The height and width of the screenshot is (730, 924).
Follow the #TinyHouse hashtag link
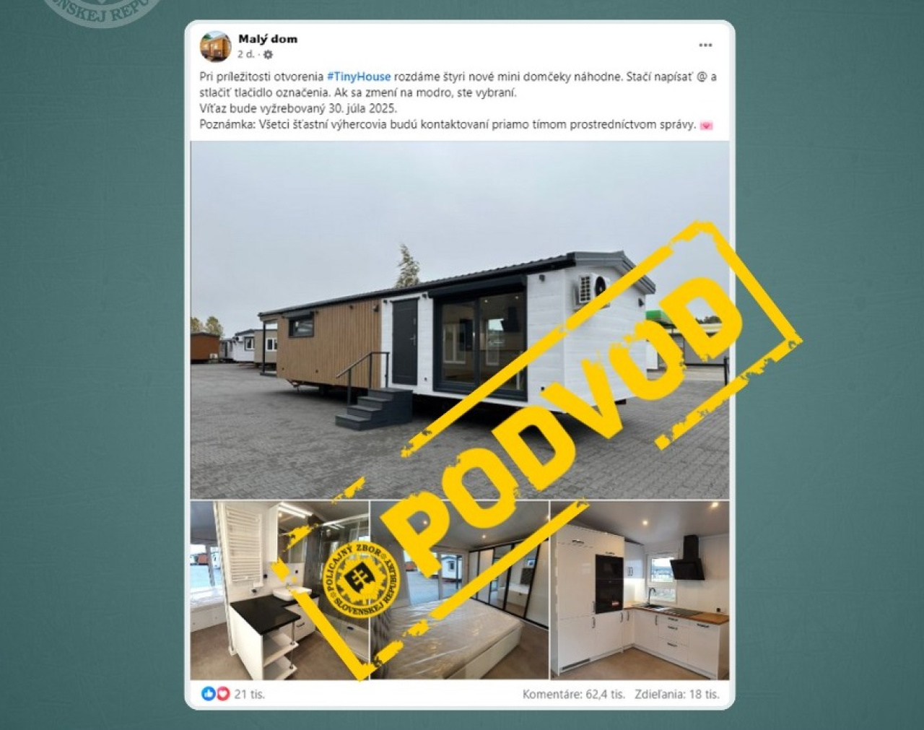359,77
